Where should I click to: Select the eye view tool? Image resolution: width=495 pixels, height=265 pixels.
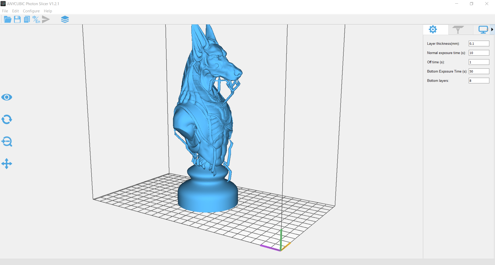tap(7, 97)
